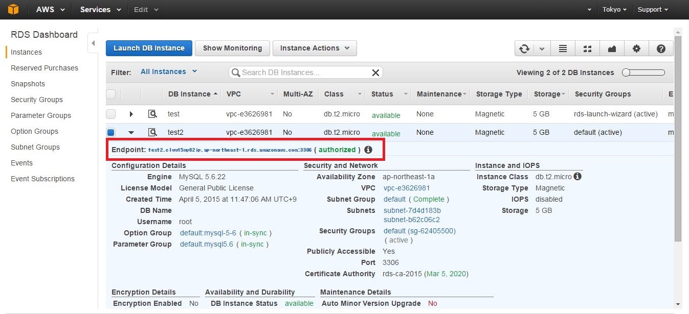The image size is (689, 314).
Task: Open the table settings gear icon
Action: 636,49
